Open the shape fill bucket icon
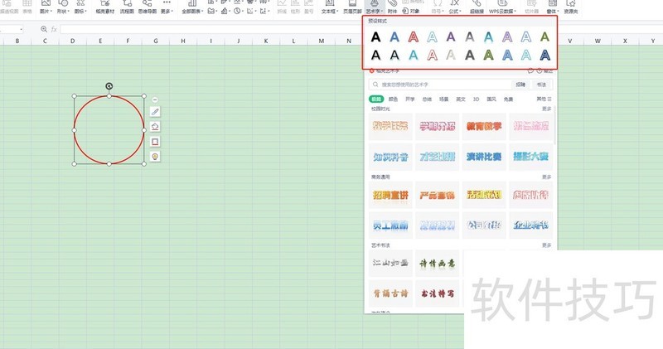The height and width of the screenshot is (349, 663). (x=155, y=126)
